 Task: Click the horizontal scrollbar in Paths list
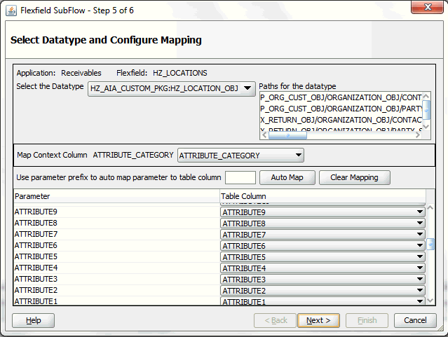pyautogui.click(x=287, y=136)
